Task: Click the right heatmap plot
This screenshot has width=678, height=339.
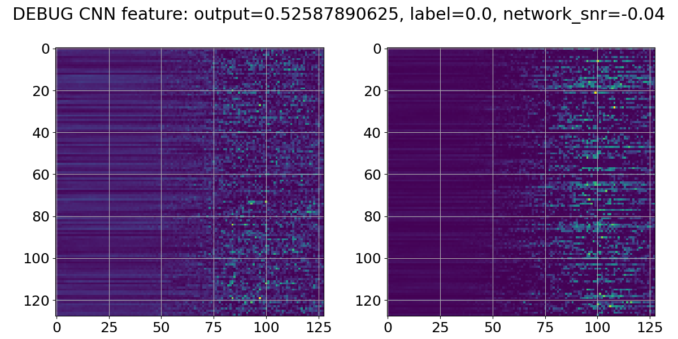Action: tap(521, 182)
